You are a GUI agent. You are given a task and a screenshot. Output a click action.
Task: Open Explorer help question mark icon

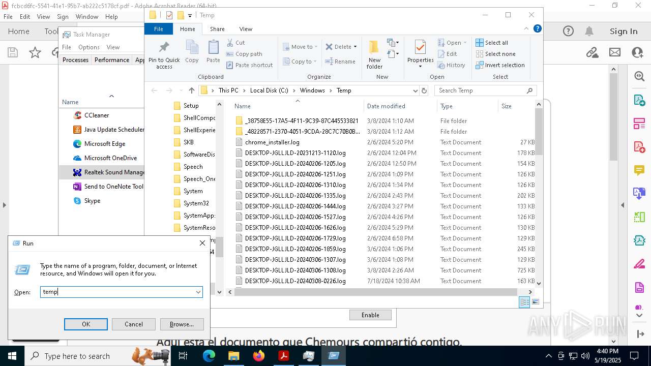(x=538, y=29)
